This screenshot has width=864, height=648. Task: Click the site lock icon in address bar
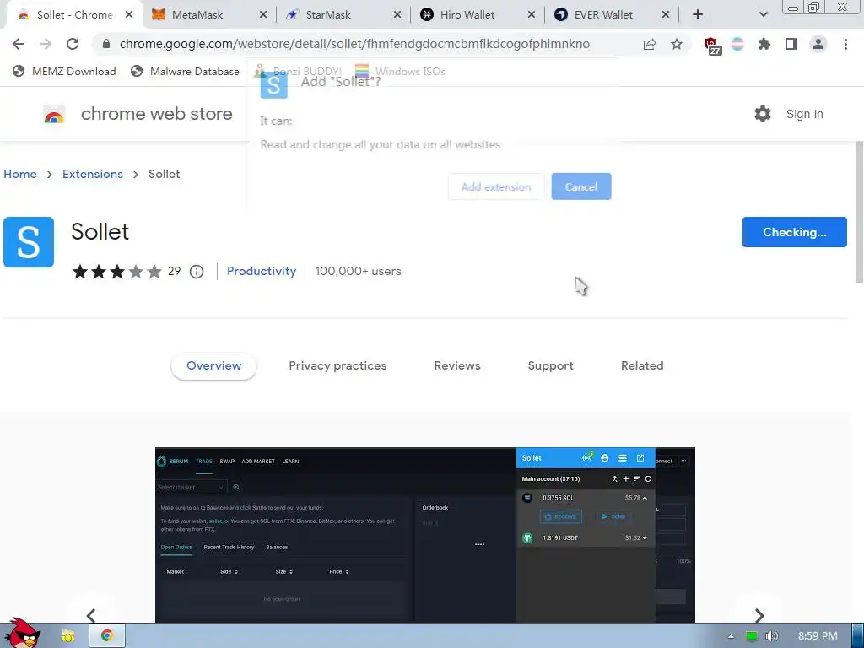[x=106, y=44]
